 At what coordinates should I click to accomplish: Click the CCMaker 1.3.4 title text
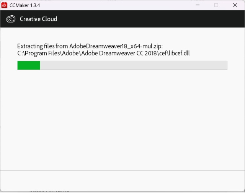pyautogui.click(x=24, y=5)
